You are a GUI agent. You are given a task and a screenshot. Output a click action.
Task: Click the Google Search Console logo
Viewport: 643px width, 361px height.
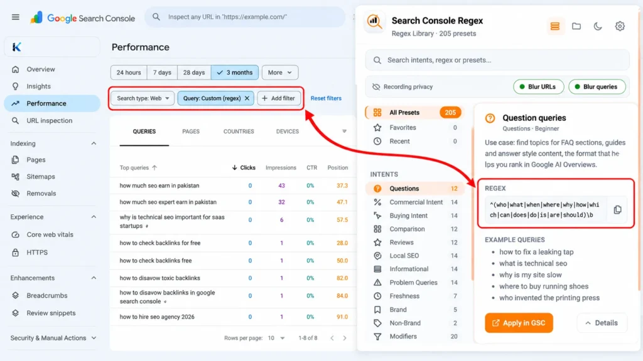(82, 18)
